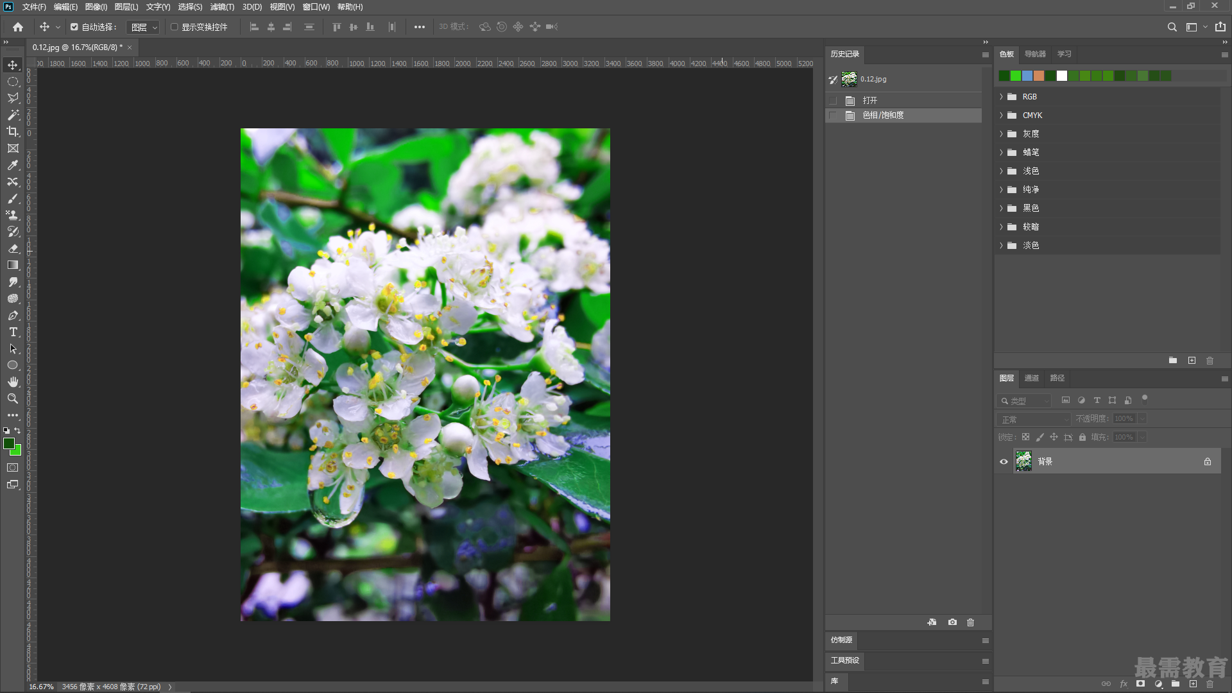
Task: Select the Move tool
Action: pos(13,65)
